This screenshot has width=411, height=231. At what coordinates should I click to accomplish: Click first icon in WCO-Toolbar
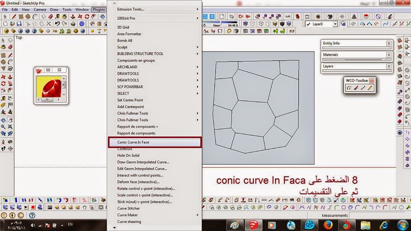(x=349, y=88)
